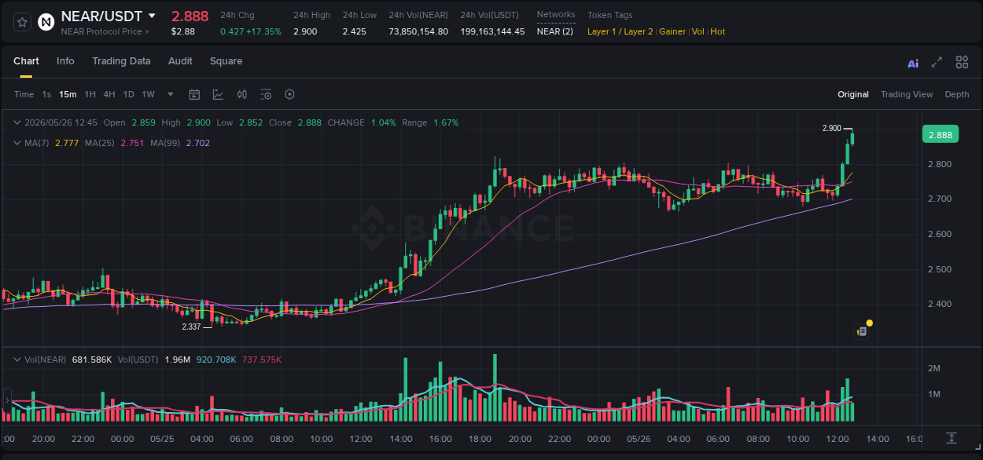The width and height of the screenshot is (983, 460).
Task: Click the MA(25) indicator label
Action: [100, 143]
